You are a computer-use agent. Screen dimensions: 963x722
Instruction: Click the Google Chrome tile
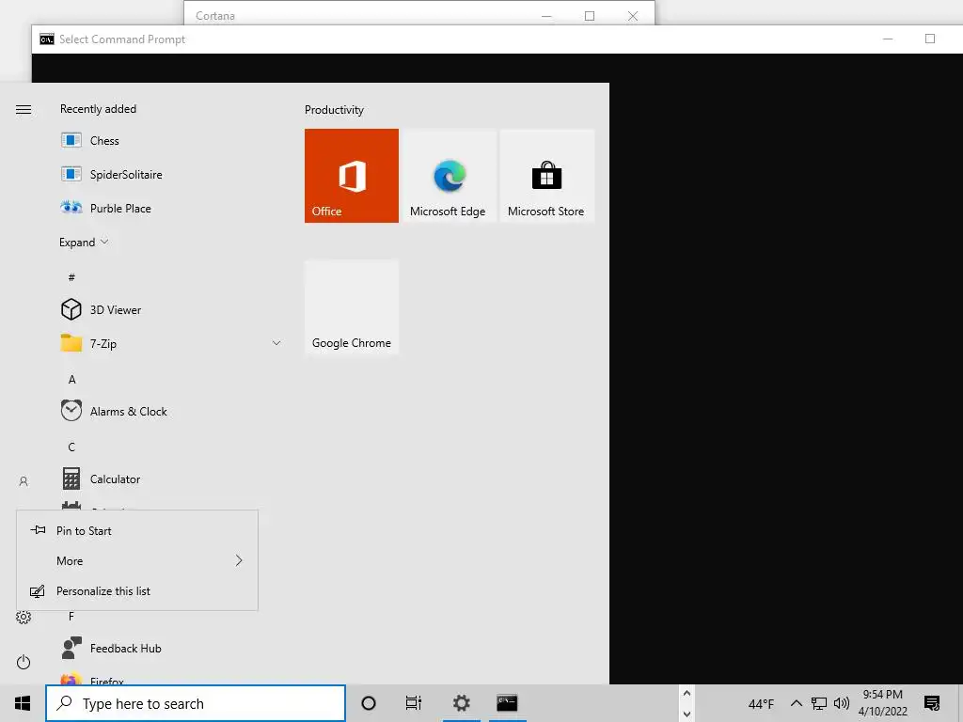click(352, 307)
